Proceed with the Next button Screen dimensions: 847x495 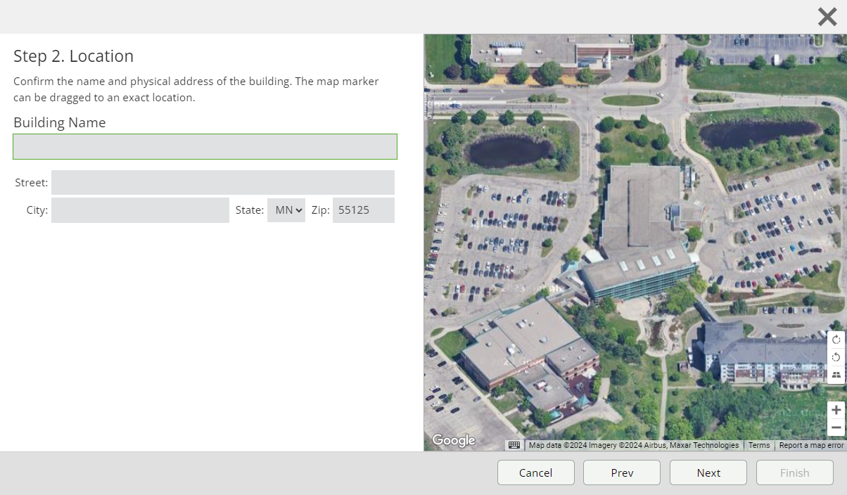(x=708, y=472)
